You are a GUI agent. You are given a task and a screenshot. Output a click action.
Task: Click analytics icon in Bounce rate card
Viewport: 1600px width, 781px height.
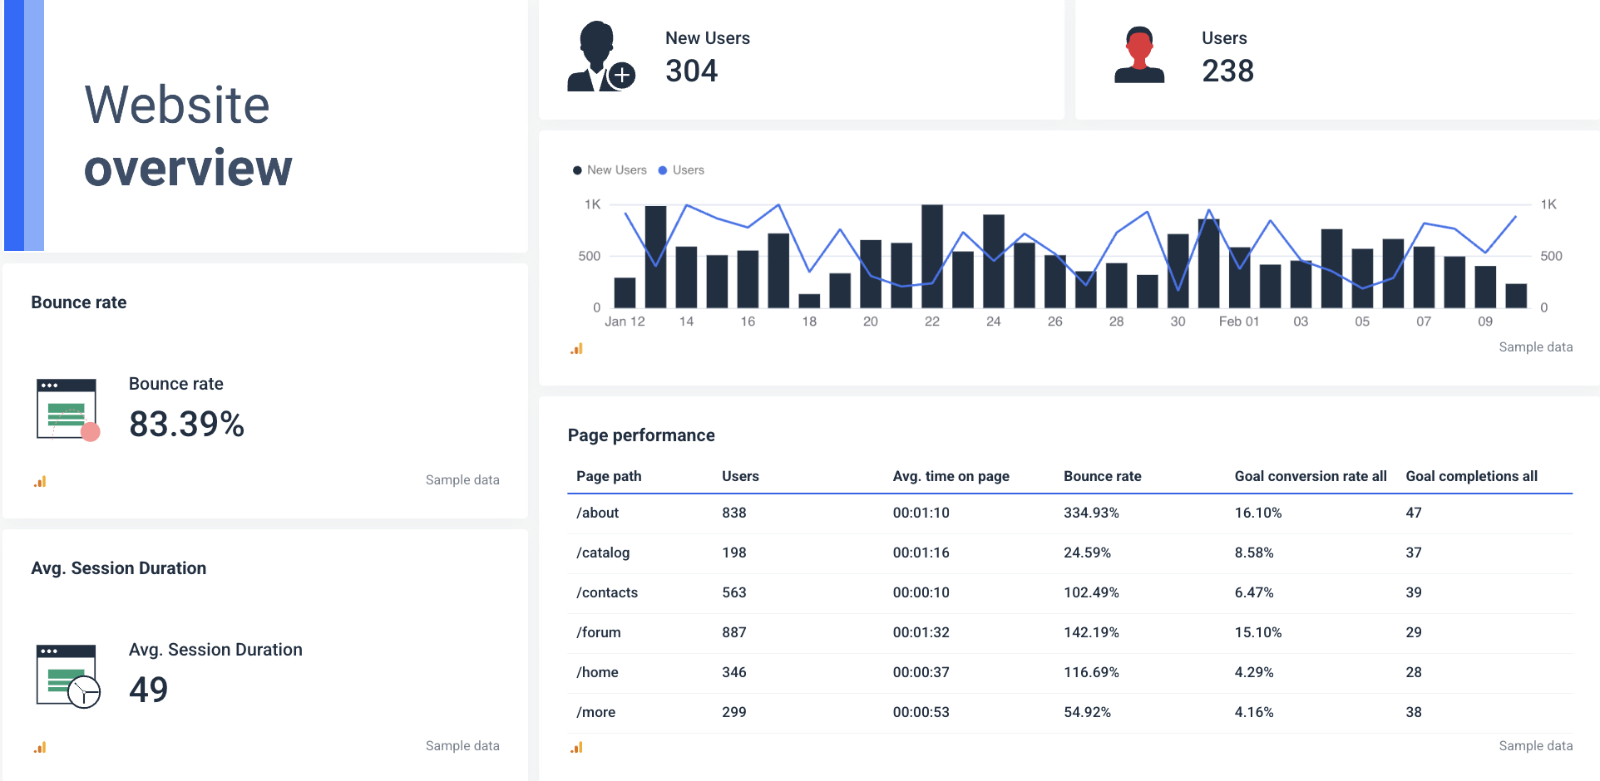(40, 481)
